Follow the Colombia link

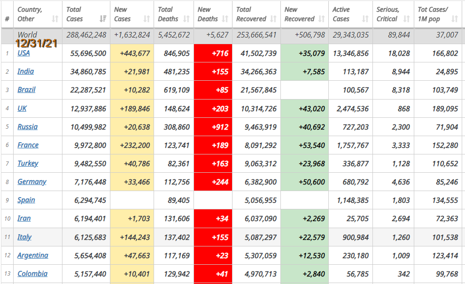32,274
